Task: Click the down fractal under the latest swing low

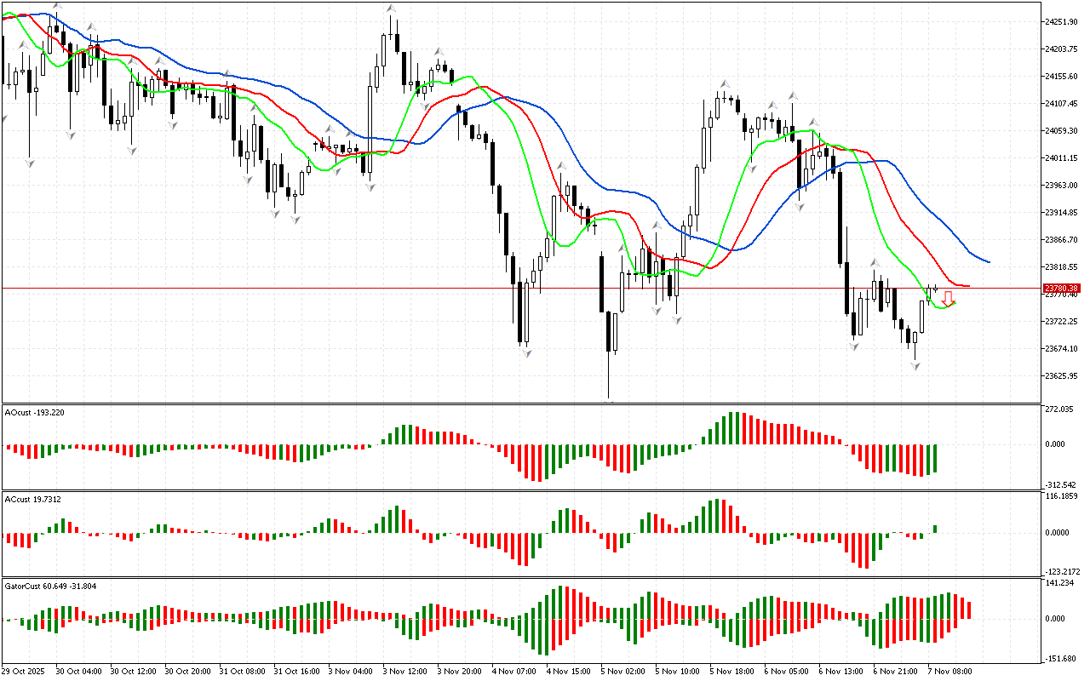Action: [915, 365]
